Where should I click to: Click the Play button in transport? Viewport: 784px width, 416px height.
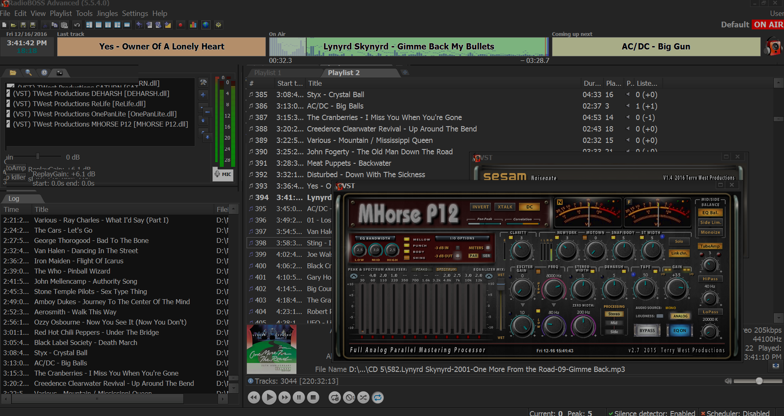pos(269,397)
